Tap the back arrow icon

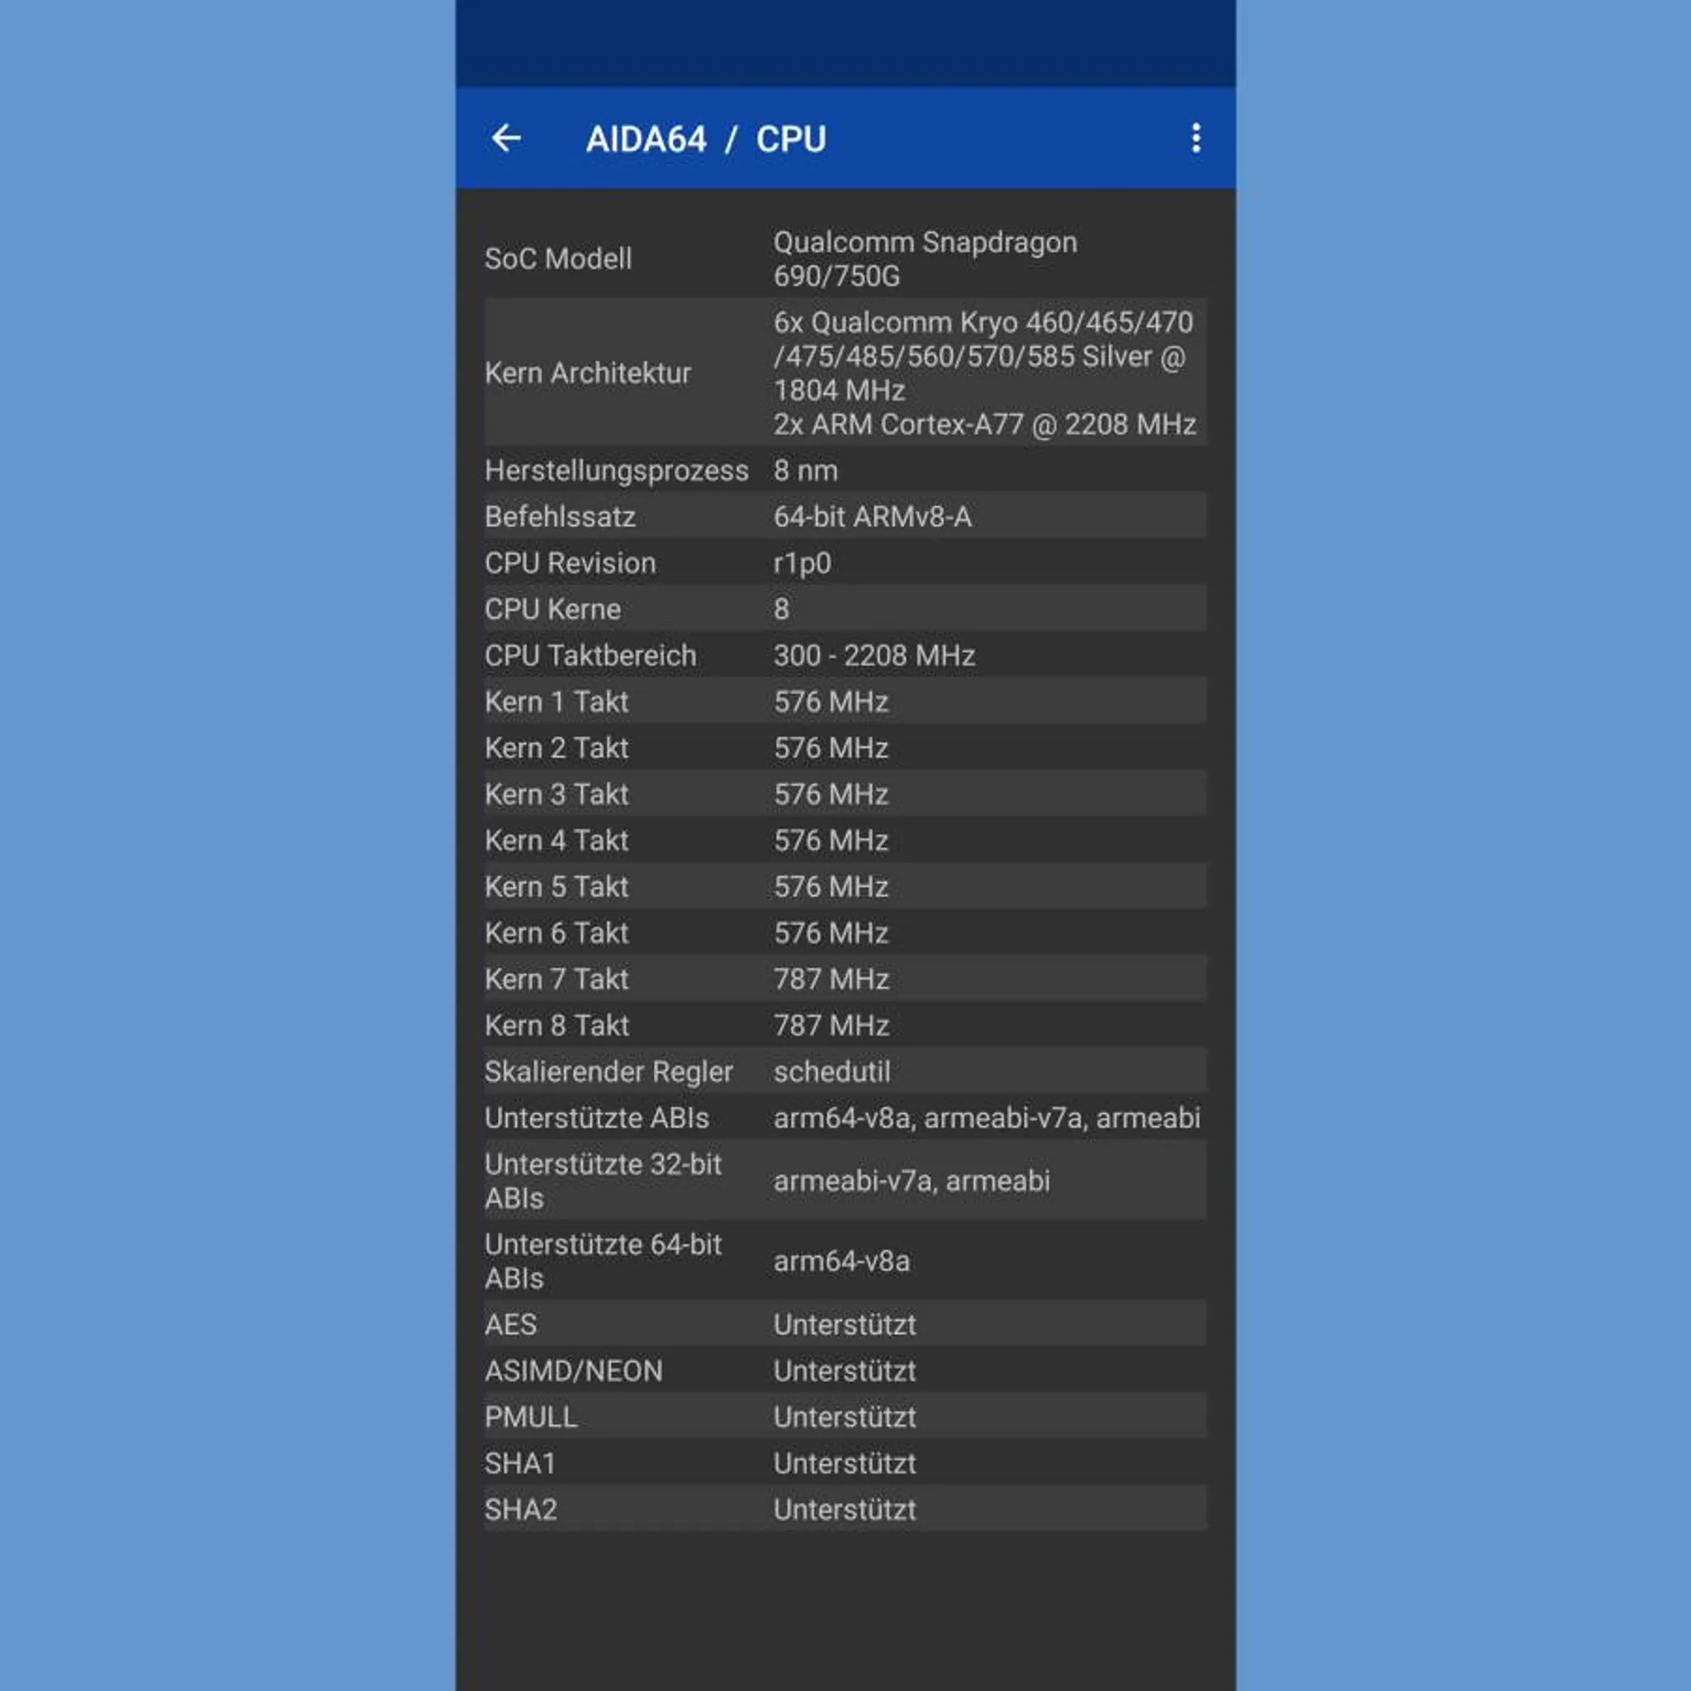click(x=506, y=138)
